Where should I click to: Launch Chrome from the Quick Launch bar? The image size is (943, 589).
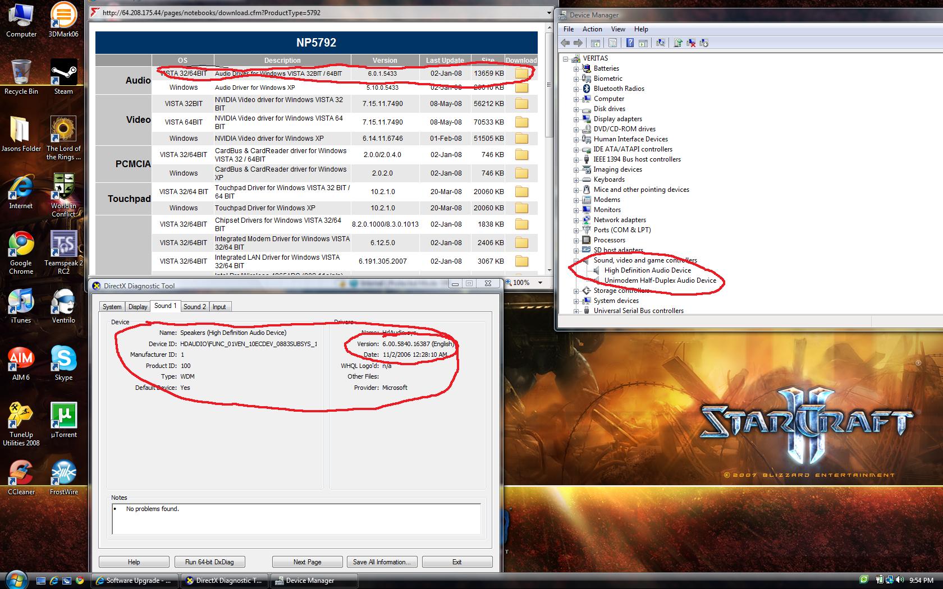click(x=80, y=581)
